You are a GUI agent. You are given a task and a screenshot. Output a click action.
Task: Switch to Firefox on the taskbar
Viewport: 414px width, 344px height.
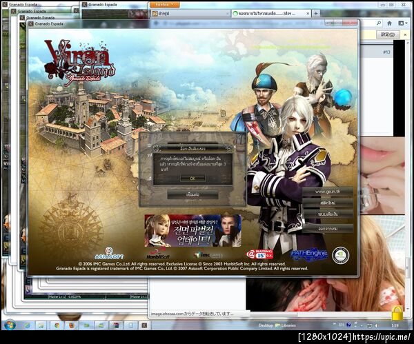click(72, 325)
